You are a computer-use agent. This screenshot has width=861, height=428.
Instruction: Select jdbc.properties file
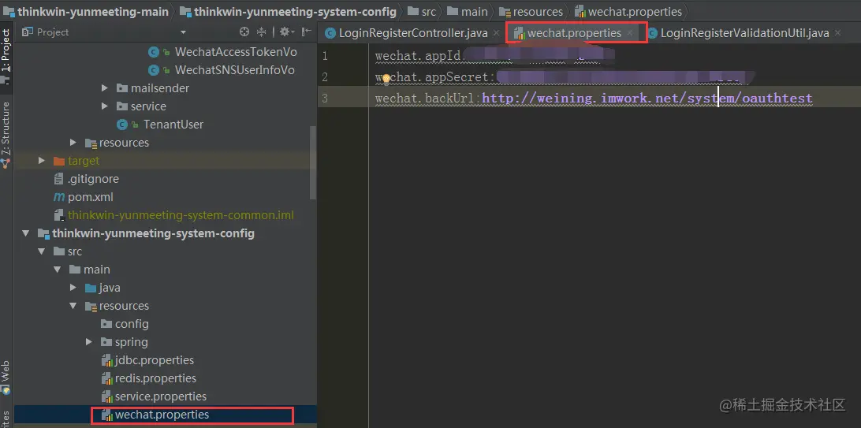(x=155, y=360)
